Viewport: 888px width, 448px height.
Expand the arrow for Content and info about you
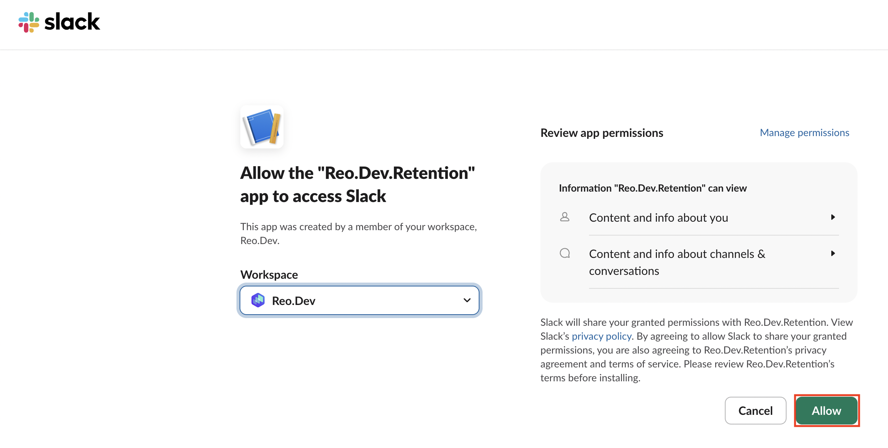point(833,217)
